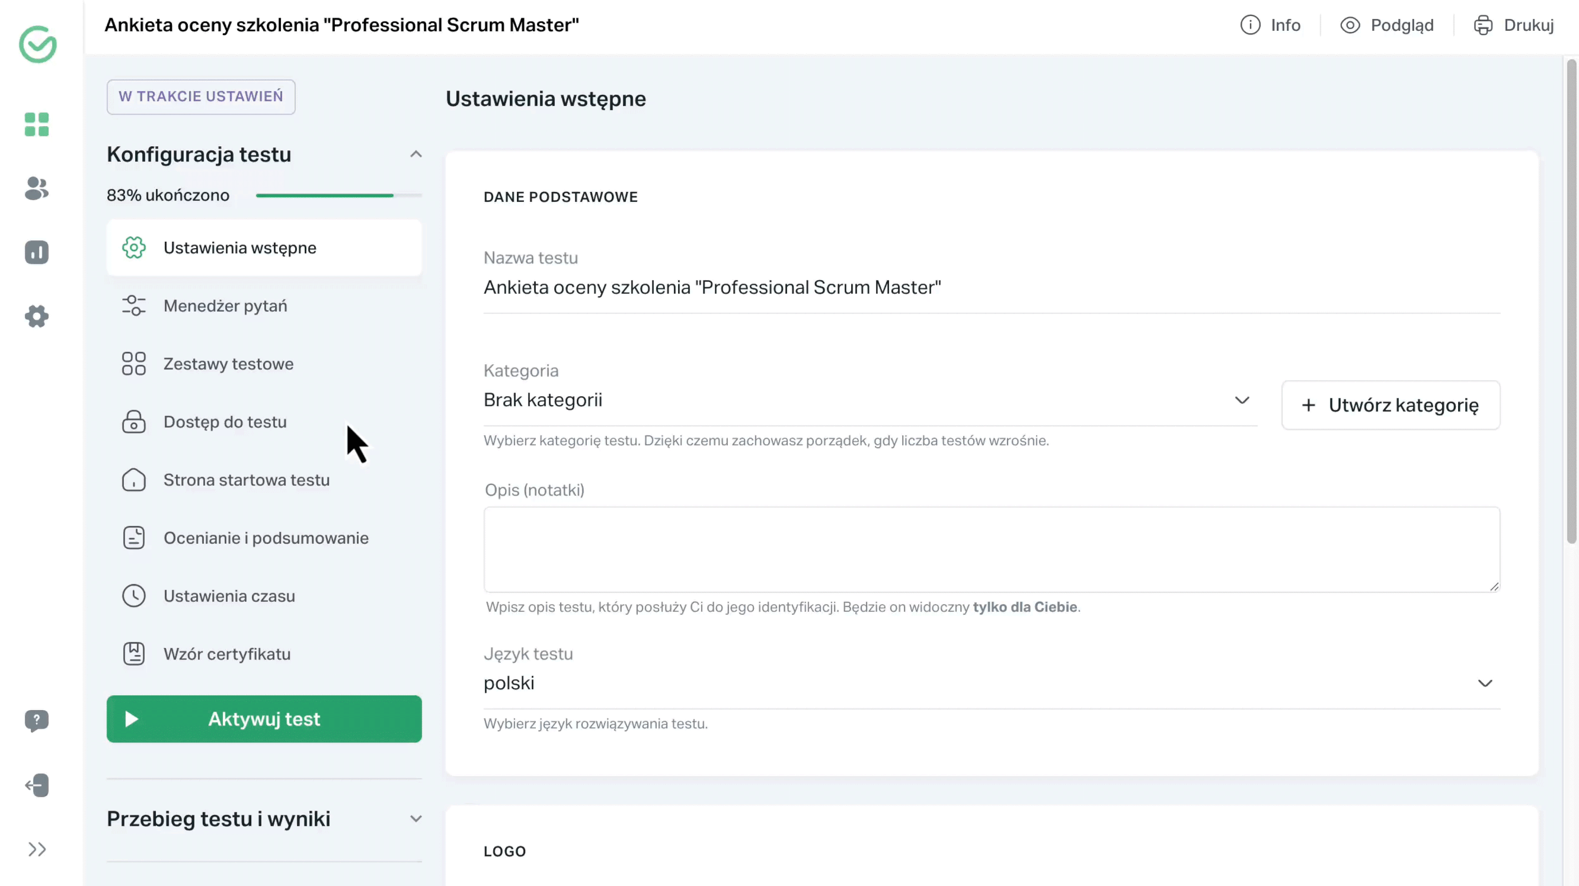Collapse the Konfiguracja testu section
1579x886 pixels.
coord(416,155)
